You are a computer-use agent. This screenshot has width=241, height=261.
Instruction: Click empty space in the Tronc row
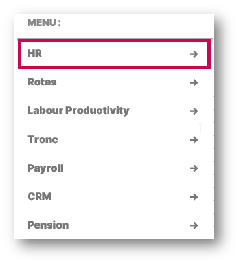(123, 140)
